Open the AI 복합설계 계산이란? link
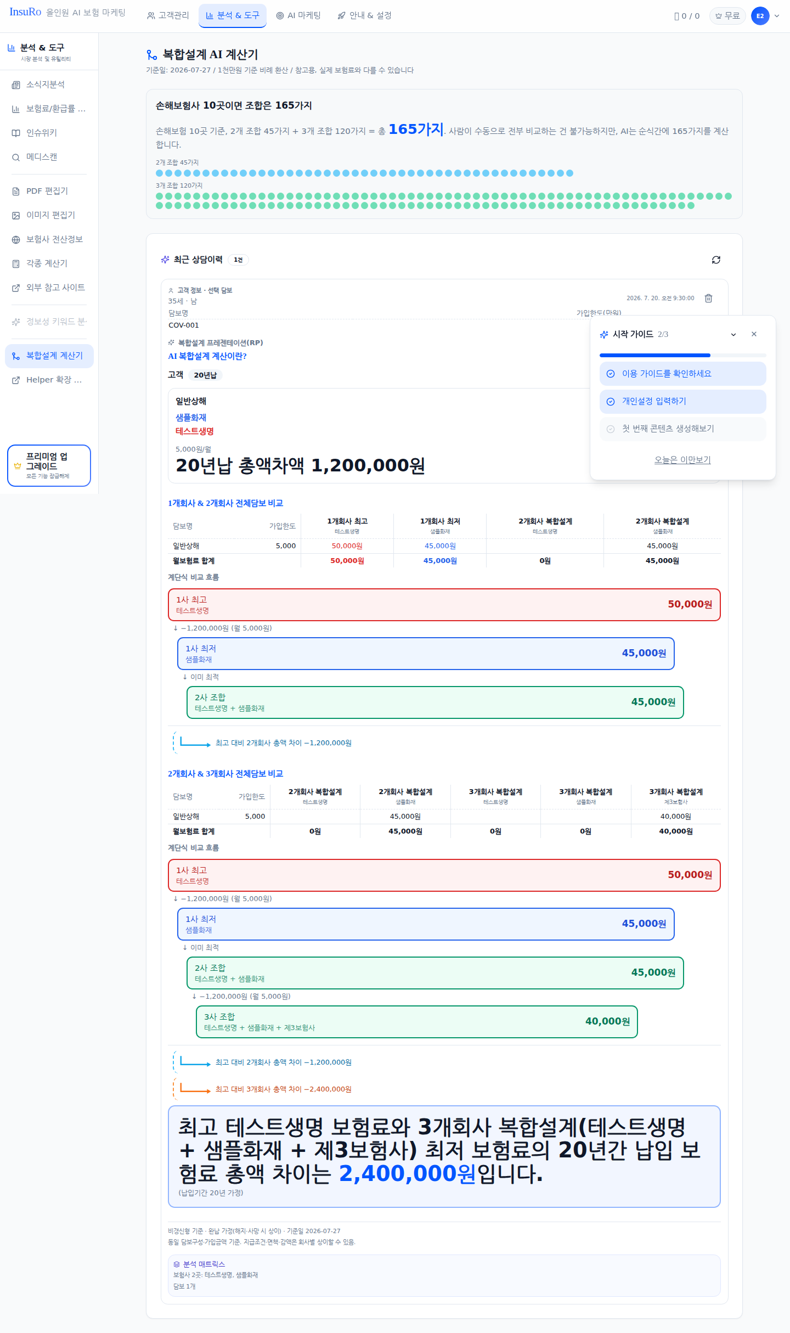This screenshot has width=790, height=1333. 207,356
